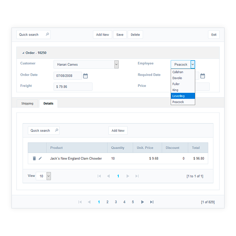Open the Required Date calendar icon

pyautogui.click(x=203, y=76)
